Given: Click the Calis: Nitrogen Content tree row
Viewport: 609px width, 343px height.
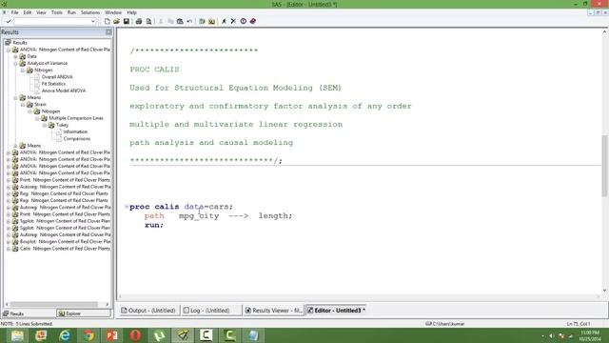Looking at the screenshot, I should pos(65,249).
